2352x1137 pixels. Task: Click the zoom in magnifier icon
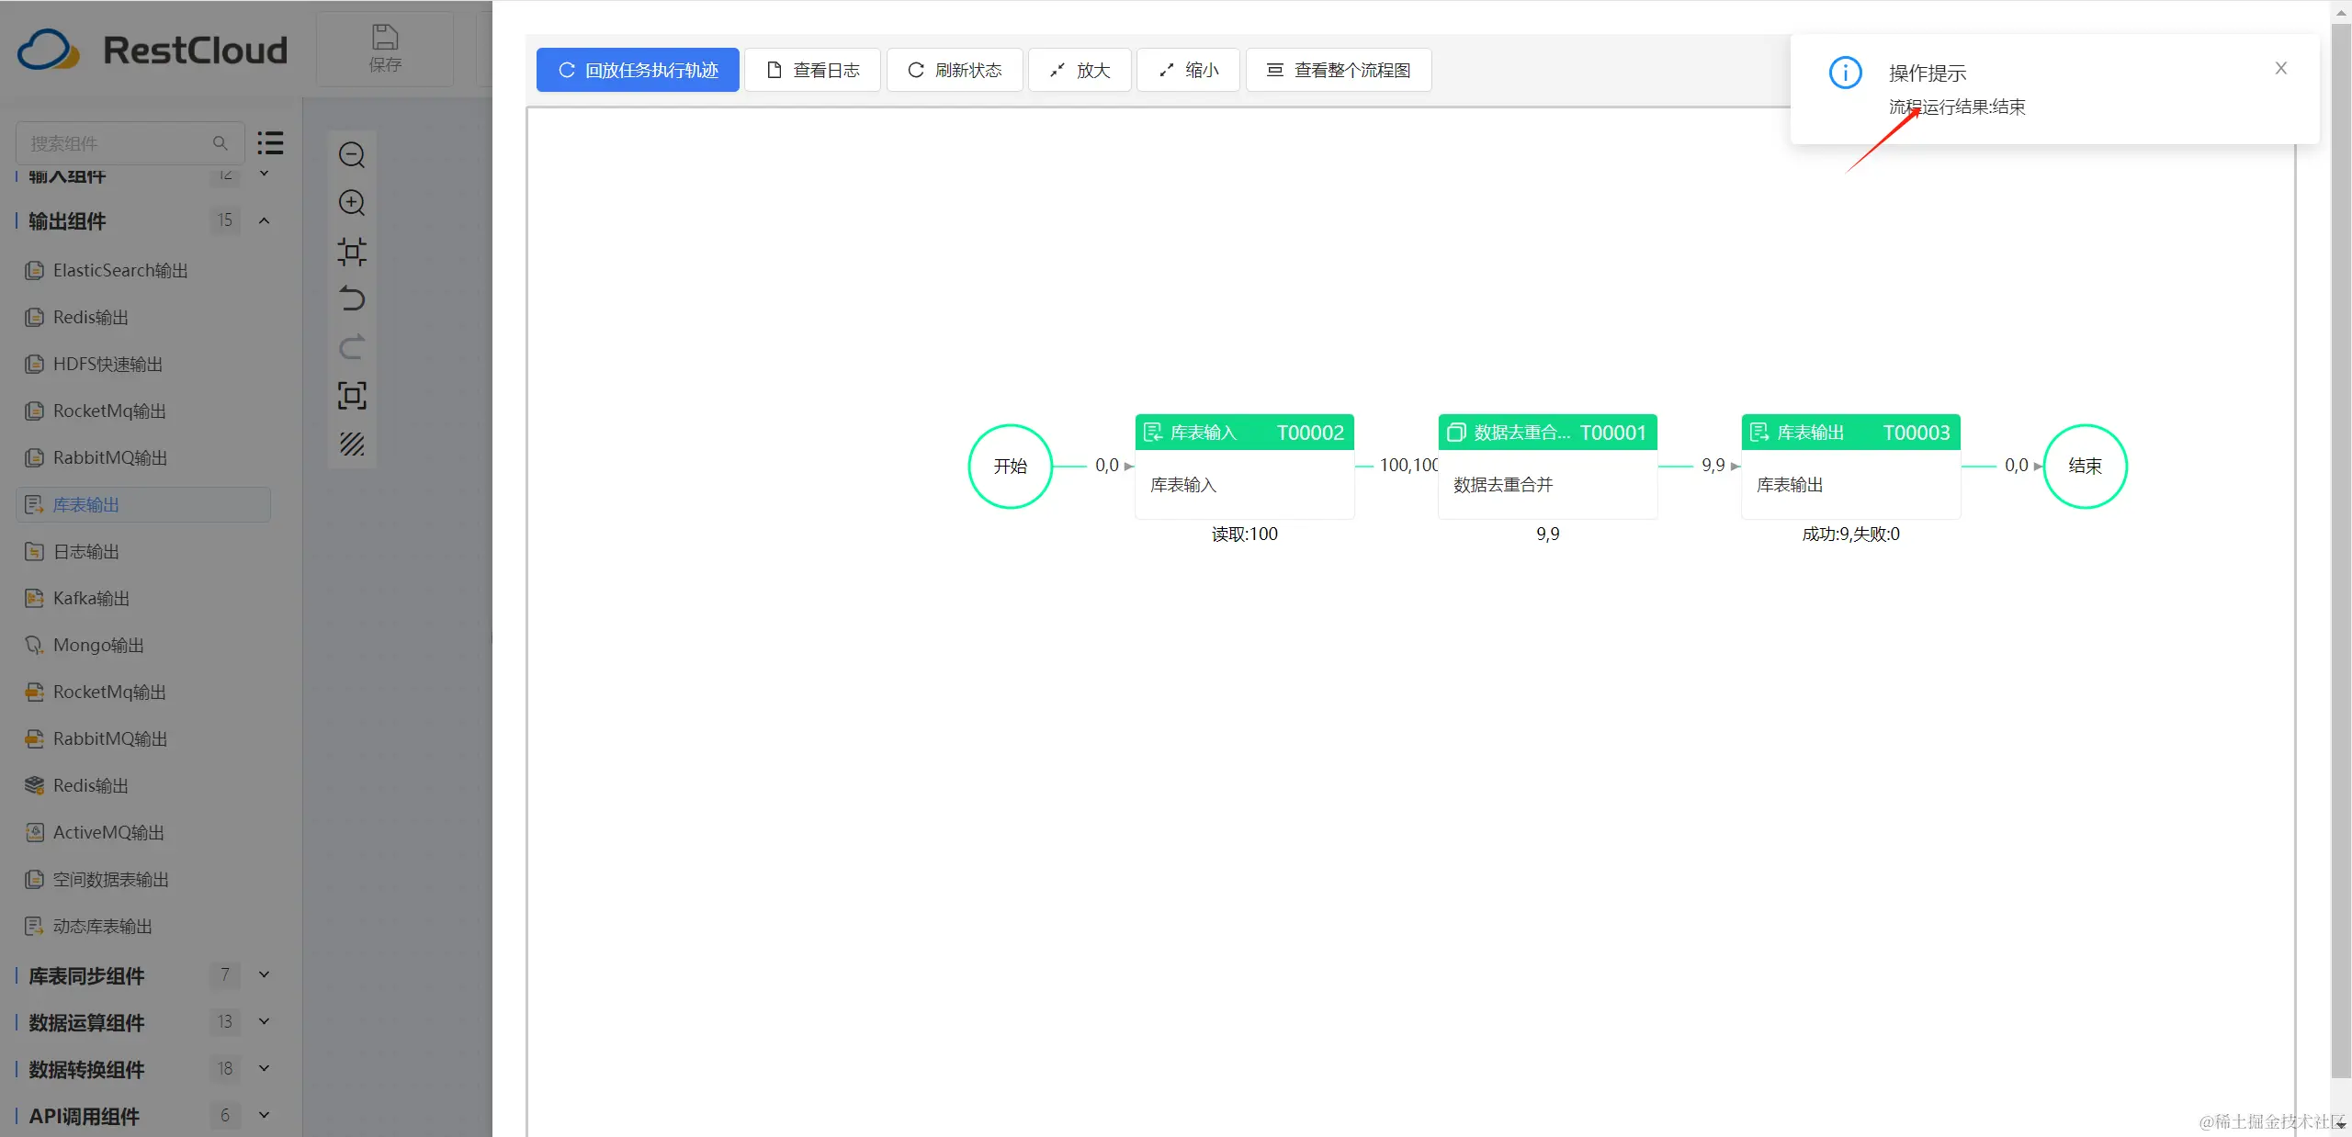click(x=352, y=203)
